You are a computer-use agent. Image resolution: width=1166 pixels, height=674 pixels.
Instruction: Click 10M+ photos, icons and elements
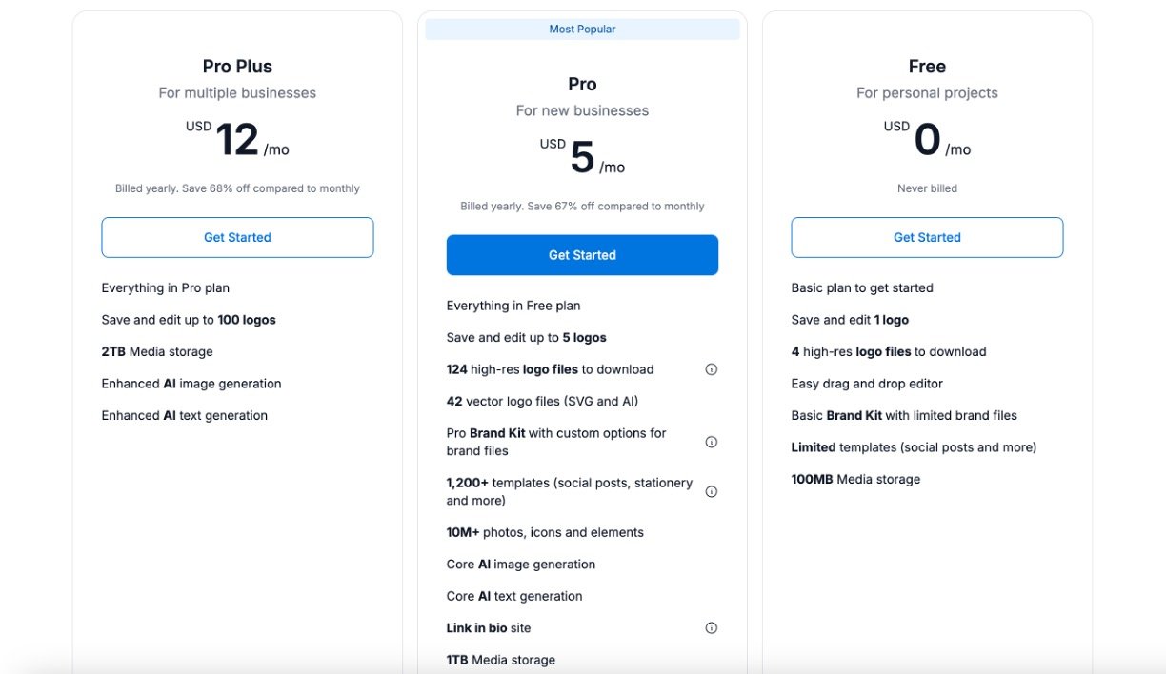(x=545, y=532)
